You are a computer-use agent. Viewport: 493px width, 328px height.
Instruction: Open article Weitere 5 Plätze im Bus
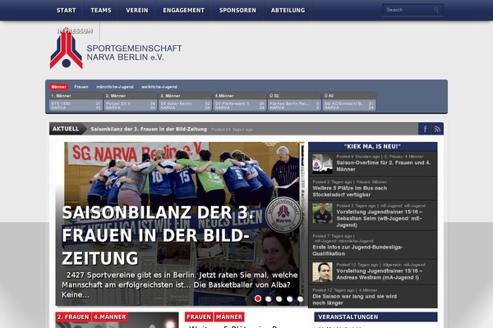(350, 191)
